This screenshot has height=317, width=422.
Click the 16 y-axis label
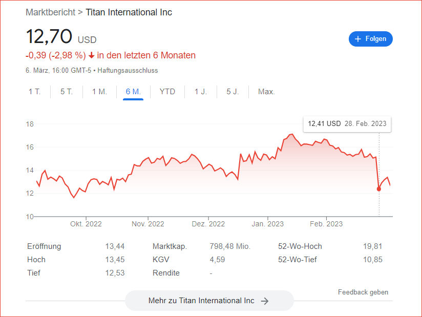(x=30, y=147)
